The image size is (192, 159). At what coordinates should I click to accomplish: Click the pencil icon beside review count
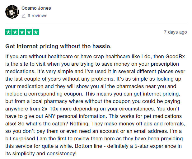(24, 16)
